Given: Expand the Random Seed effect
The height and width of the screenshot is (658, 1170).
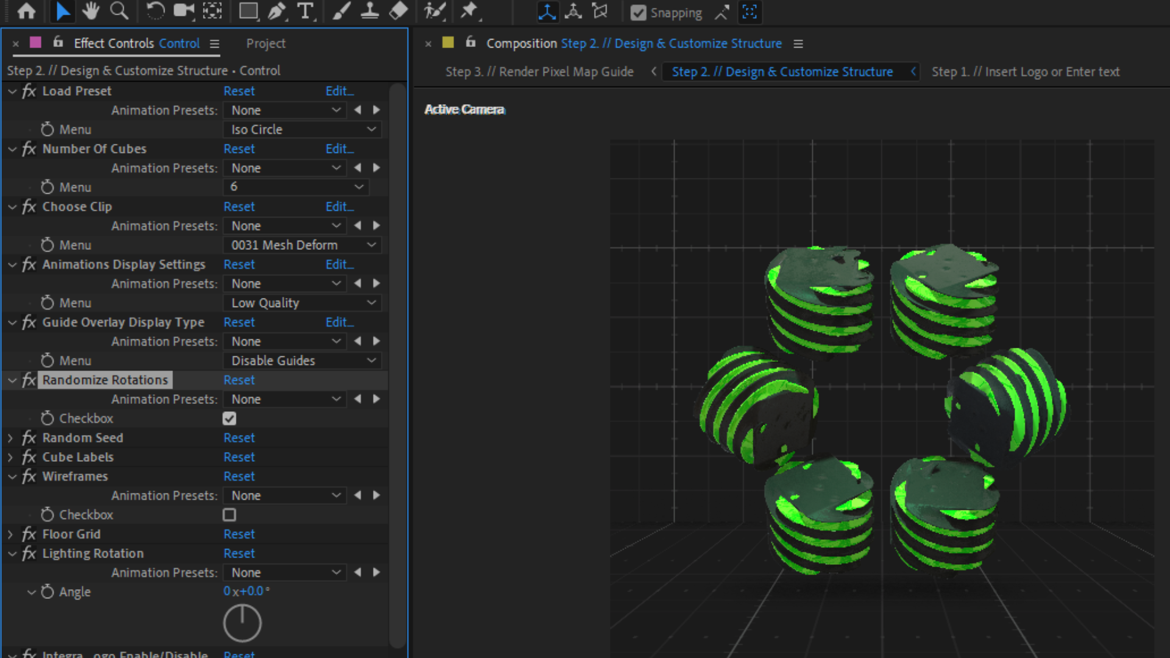Looking at the screenshot, I should (x=10, y=437).
